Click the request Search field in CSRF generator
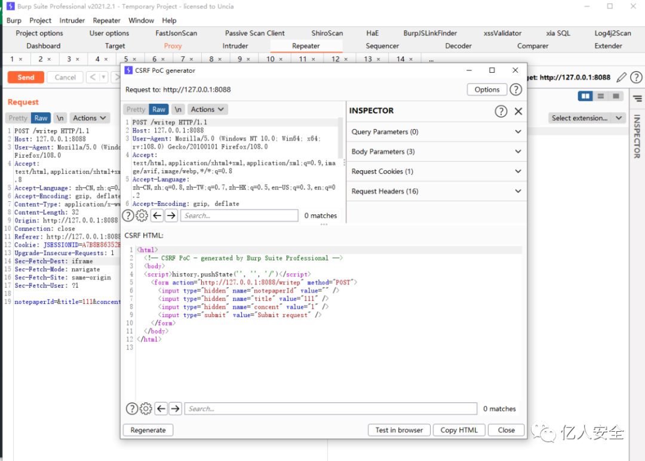The height and width of the screenshot is (461, 645). click(239, 216)
